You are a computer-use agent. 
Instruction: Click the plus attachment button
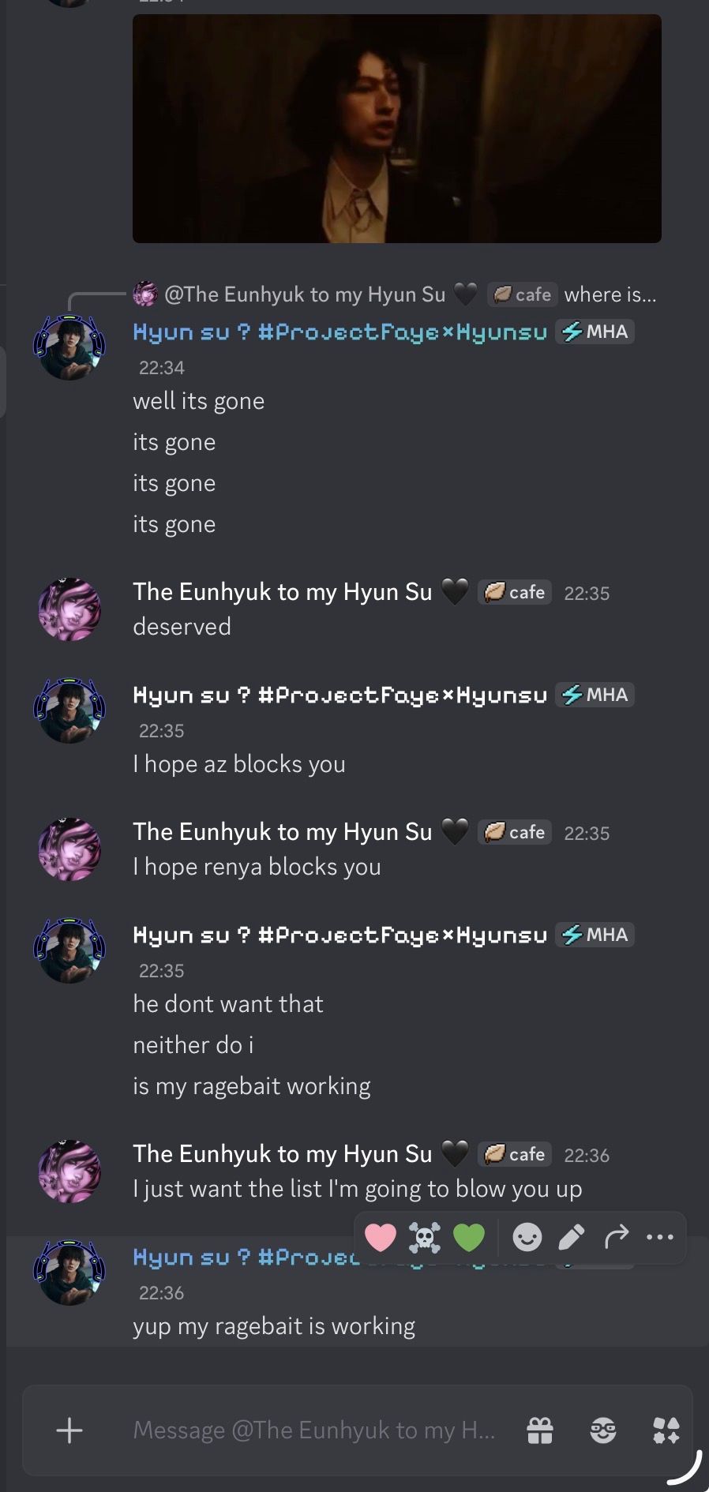pos(69,1430)
